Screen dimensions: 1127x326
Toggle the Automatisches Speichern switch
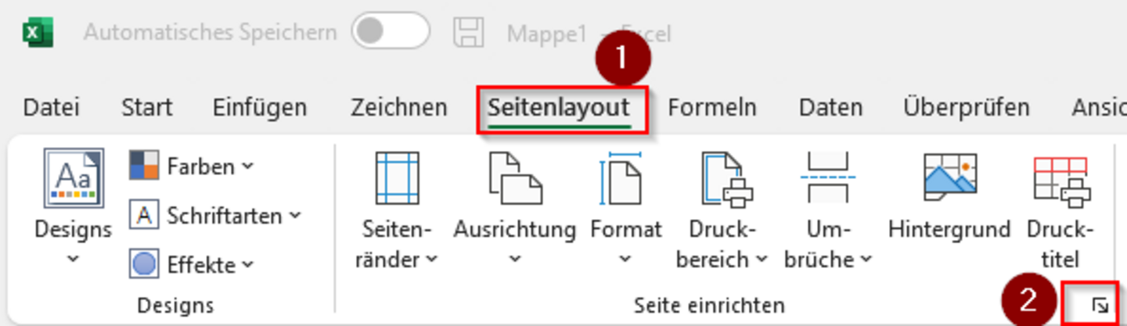pos(391,32)
